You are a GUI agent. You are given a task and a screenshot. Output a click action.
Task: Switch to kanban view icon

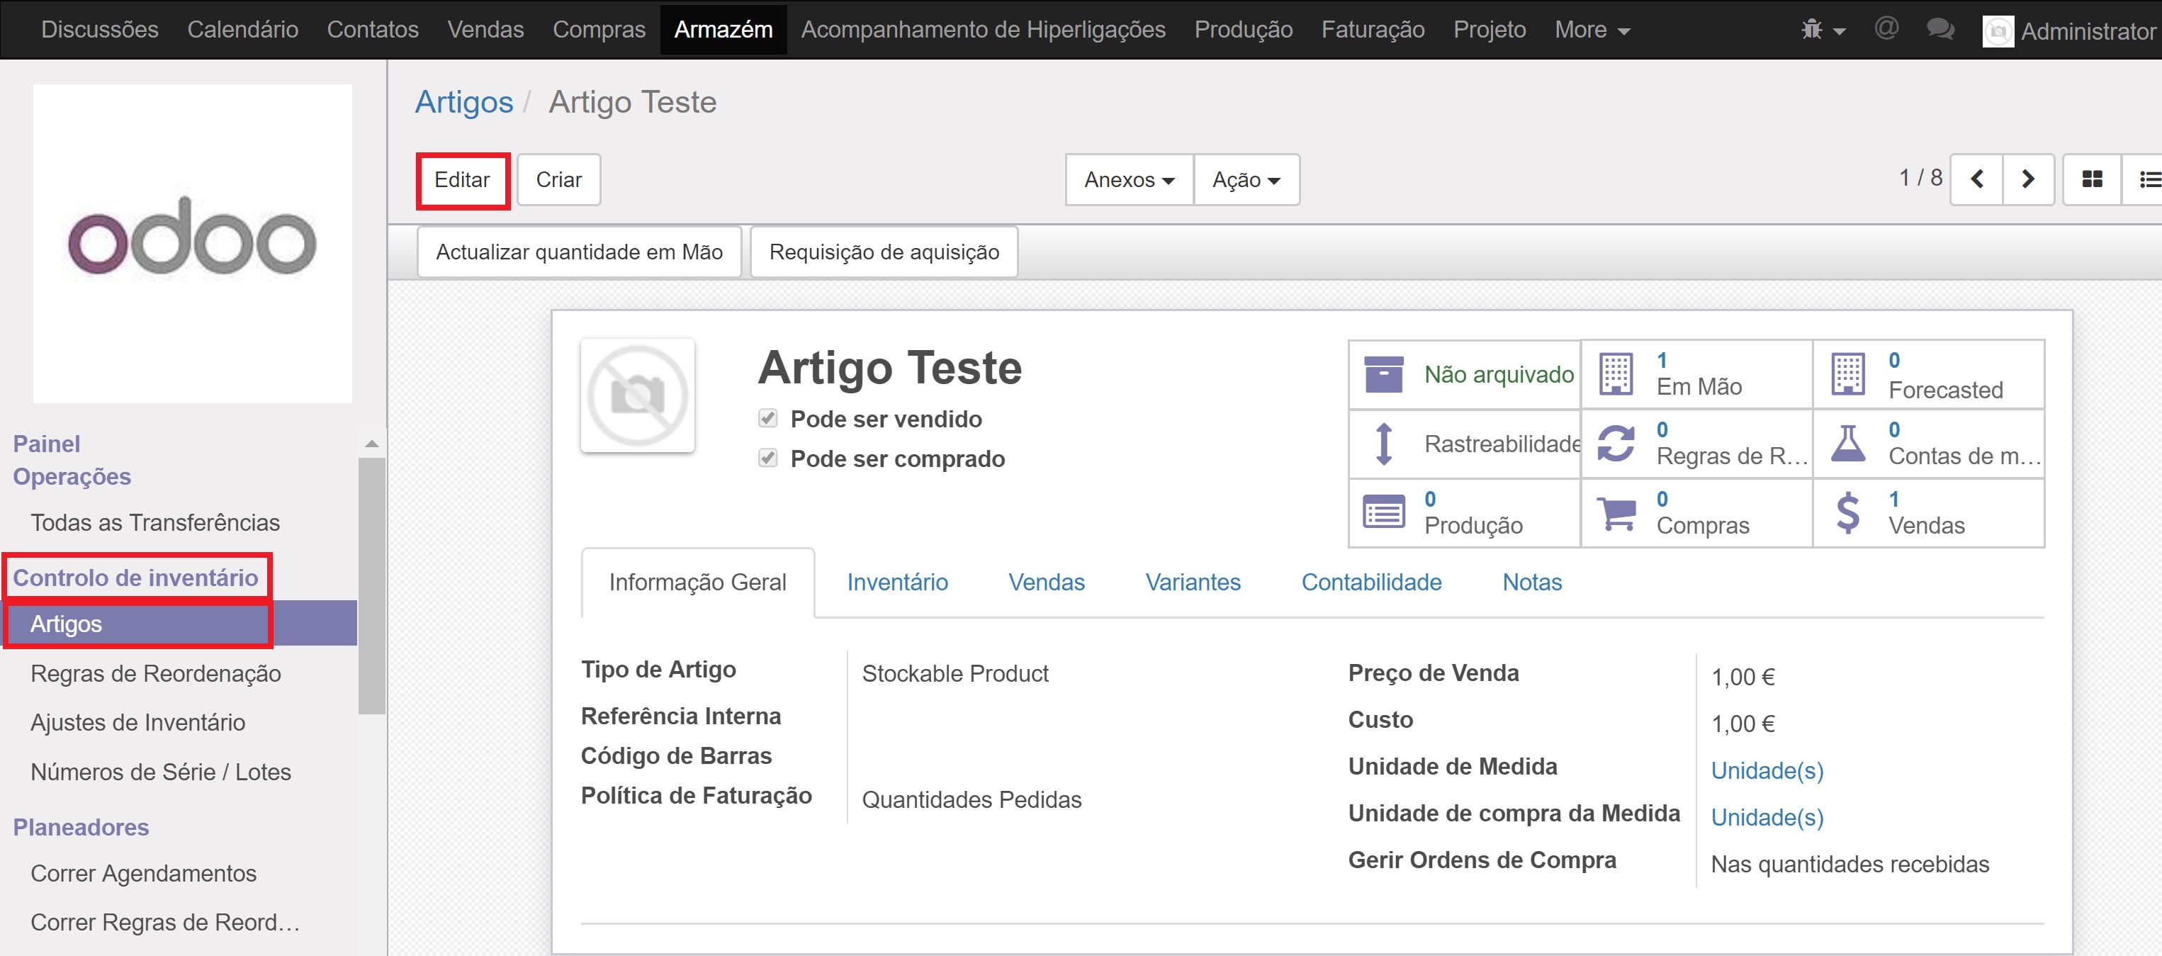2092,179
